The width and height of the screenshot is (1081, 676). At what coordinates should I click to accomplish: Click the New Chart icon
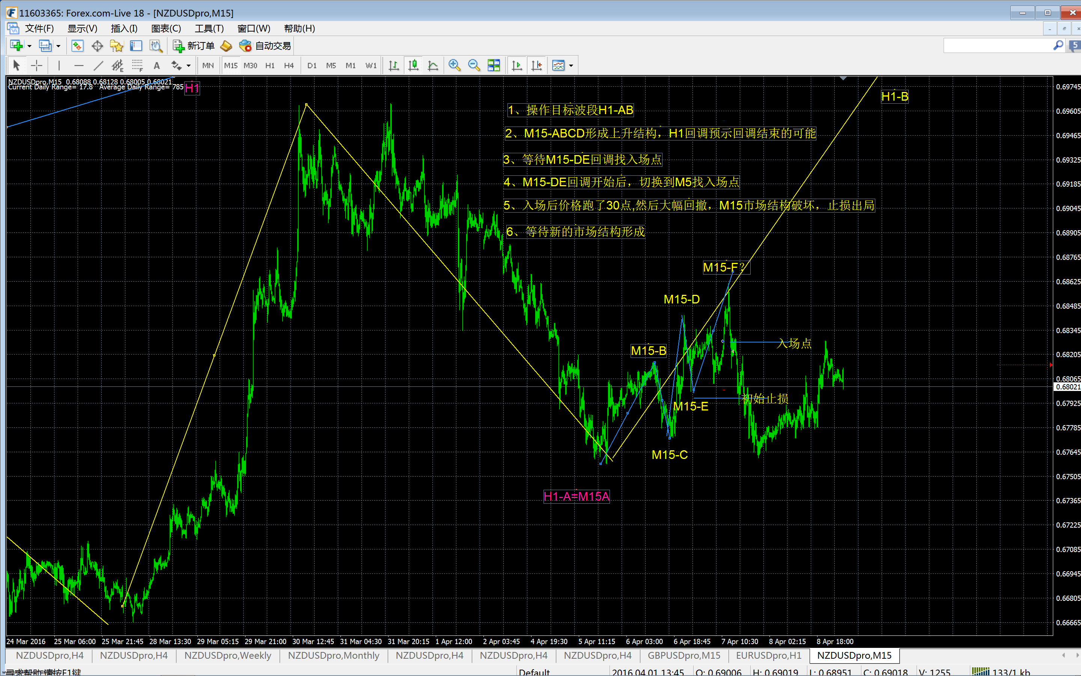coord(17,45)
